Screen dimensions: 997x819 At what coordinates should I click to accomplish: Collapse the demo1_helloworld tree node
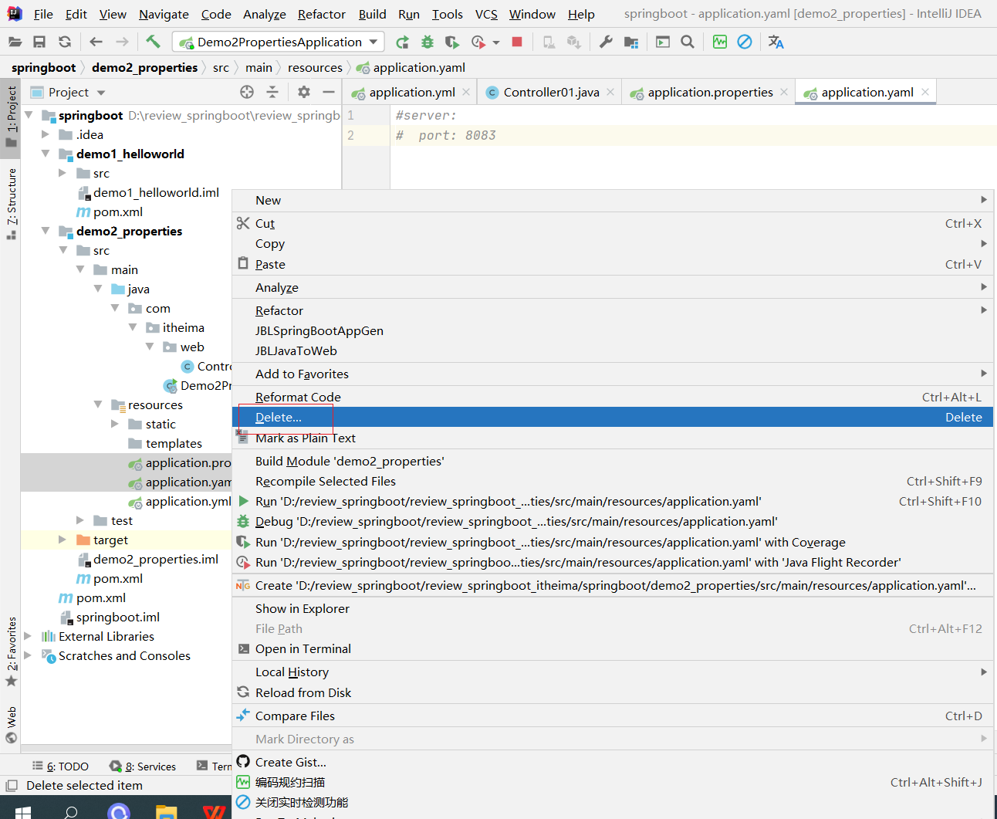coord(46,154)
